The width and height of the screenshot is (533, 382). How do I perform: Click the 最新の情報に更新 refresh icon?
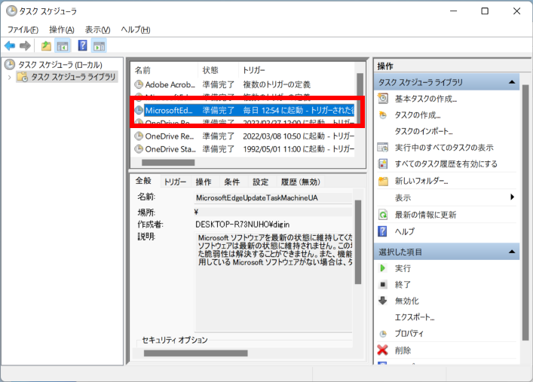383,215
